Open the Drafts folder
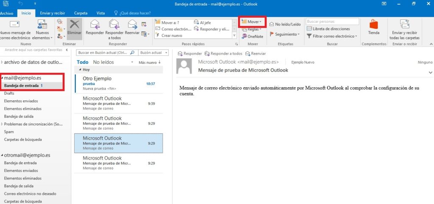 point(9,94)
